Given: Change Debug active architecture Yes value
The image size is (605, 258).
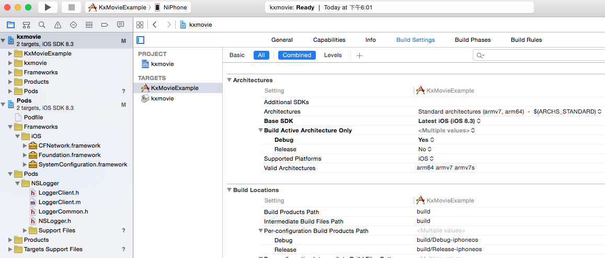Looking at the screenshot, I should [426, 140].
